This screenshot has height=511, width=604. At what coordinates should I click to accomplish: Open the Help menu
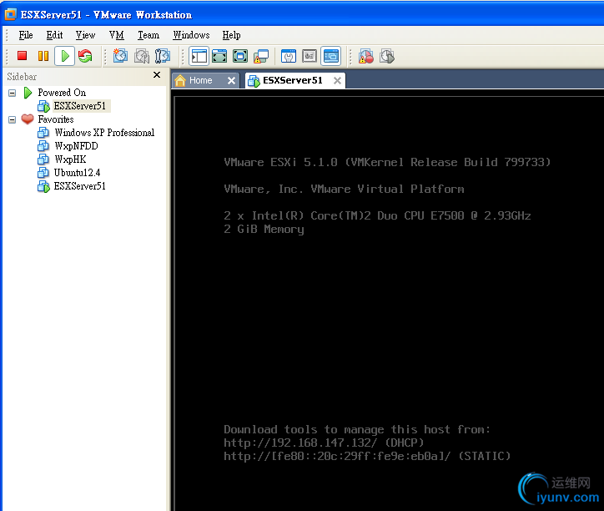231,35
